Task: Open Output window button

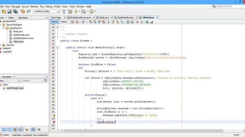Action: [5, 135]
